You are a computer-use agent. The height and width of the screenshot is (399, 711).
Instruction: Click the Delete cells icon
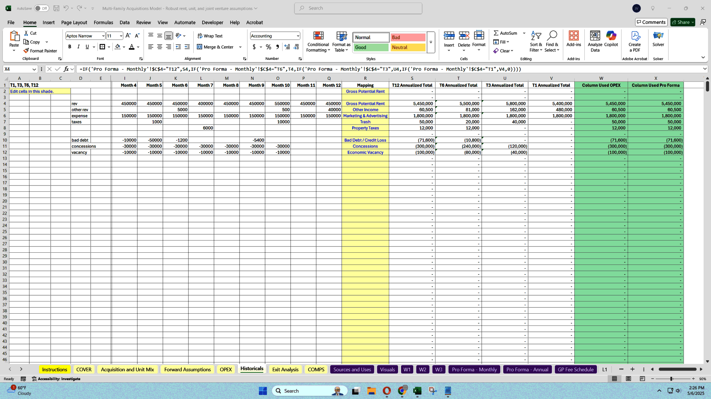(x=464, y=36)
